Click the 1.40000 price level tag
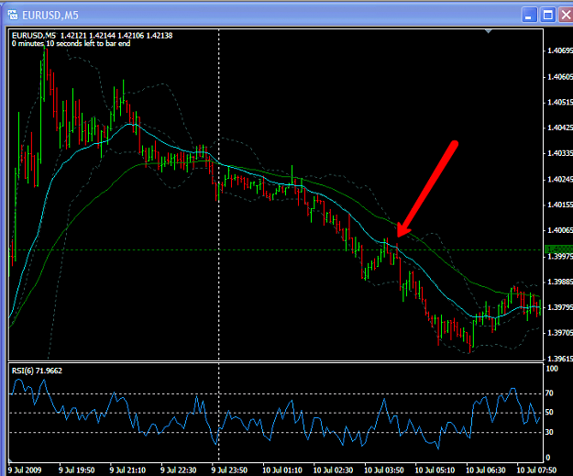 point(558,249)
